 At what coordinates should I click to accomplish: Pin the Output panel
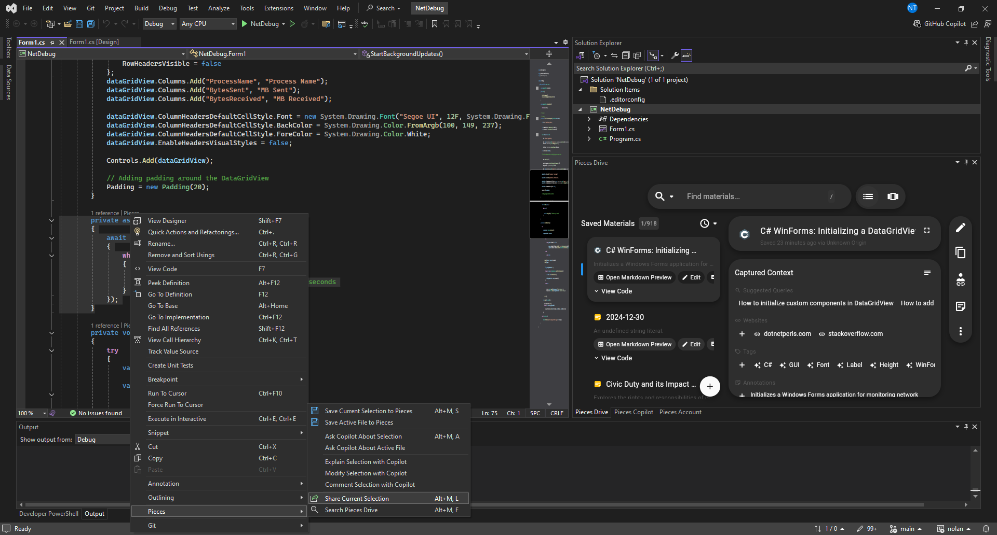[966, 427]
